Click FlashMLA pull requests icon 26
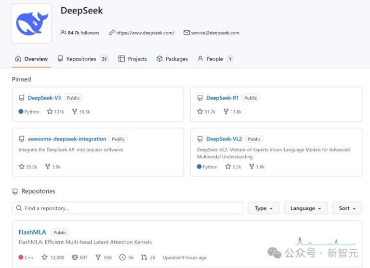 click(x=144, y=257)
